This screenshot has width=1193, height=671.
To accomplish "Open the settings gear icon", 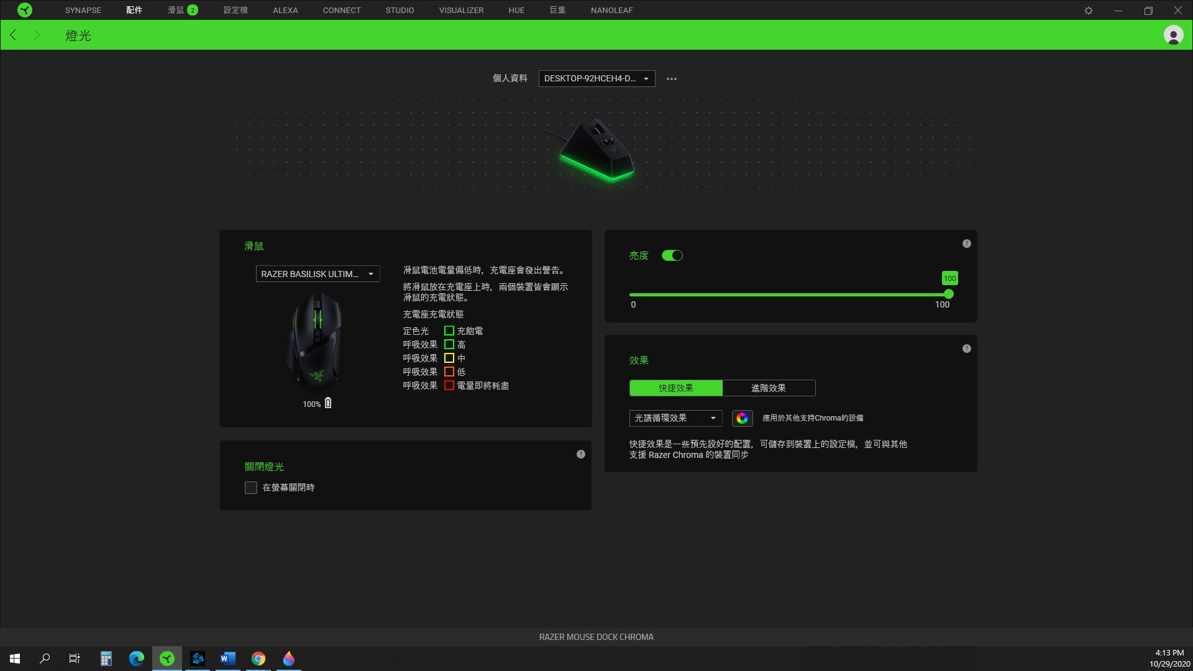I will (x=1089, y=11).
